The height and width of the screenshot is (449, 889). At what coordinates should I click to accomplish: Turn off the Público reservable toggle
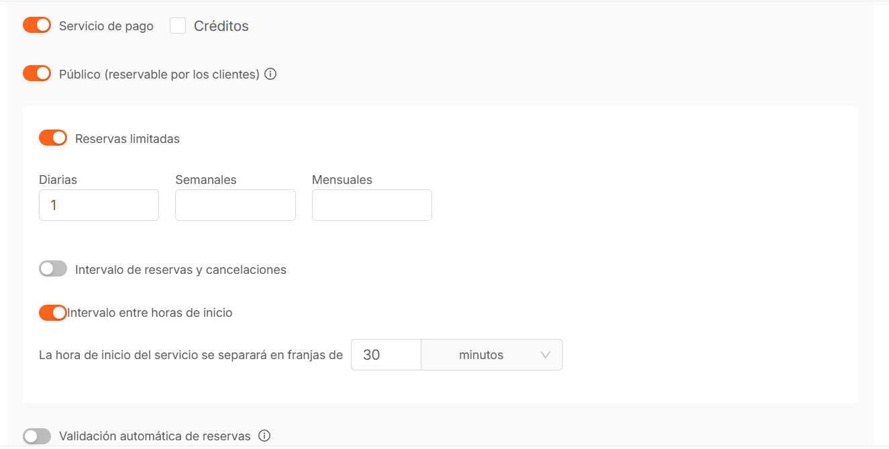click(37, 74)
